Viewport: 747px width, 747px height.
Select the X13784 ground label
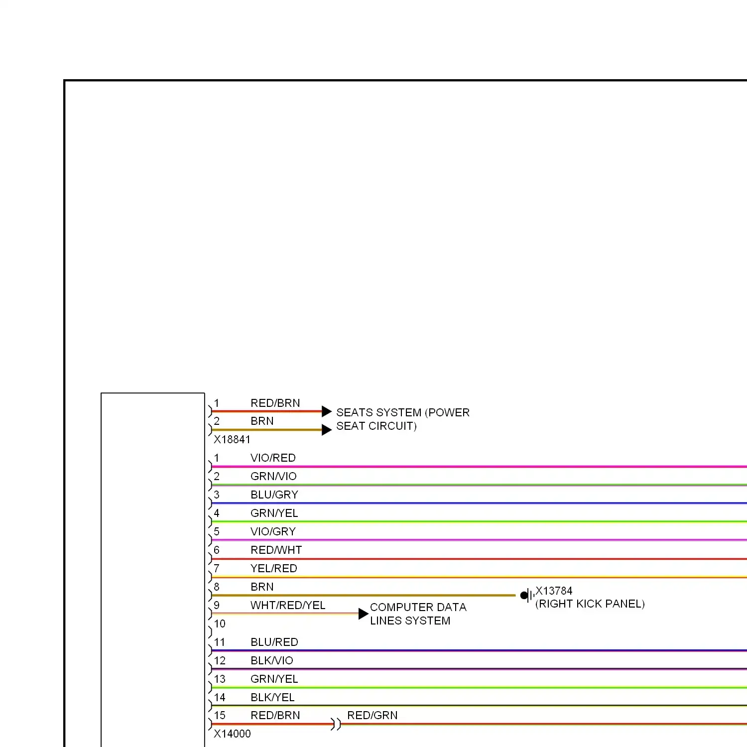point(554,591)
